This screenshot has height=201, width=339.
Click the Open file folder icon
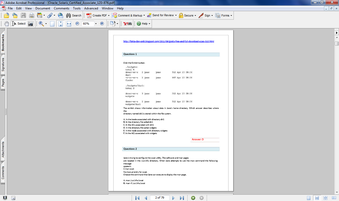coord(7,15)
